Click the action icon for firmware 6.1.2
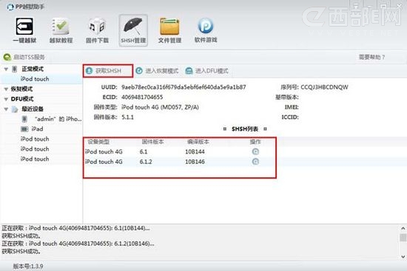This screenshot has width=407, height=271. click(255, 161)
